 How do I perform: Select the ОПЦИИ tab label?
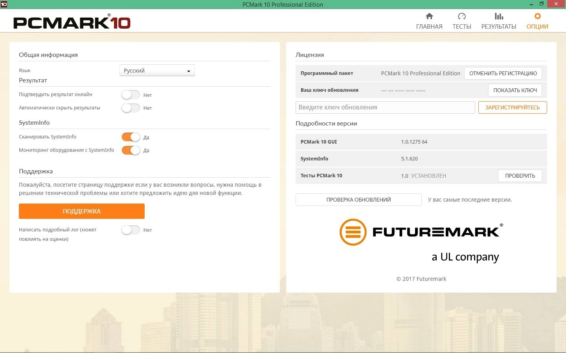click(x=537, y=27)
